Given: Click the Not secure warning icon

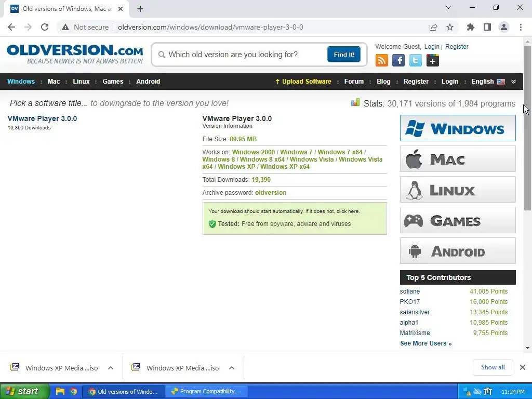Looking at the screenshot, I should pos(65,27).
